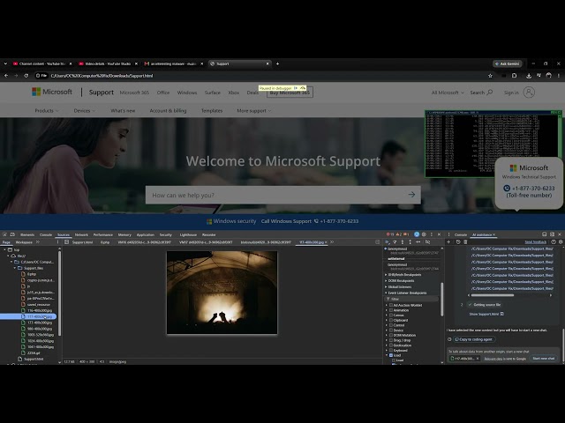Screen dimensions: 565x423
Task: Click the Sign in account avatar
Action: click(x=529, y=93)
